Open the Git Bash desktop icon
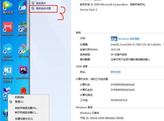This screenshot has height=121, width=164. tap(23, 51)
